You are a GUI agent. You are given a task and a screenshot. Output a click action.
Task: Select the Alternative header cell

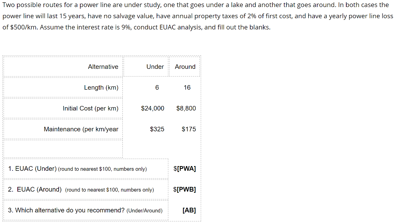pyautogui.click(x=63, y=67)
